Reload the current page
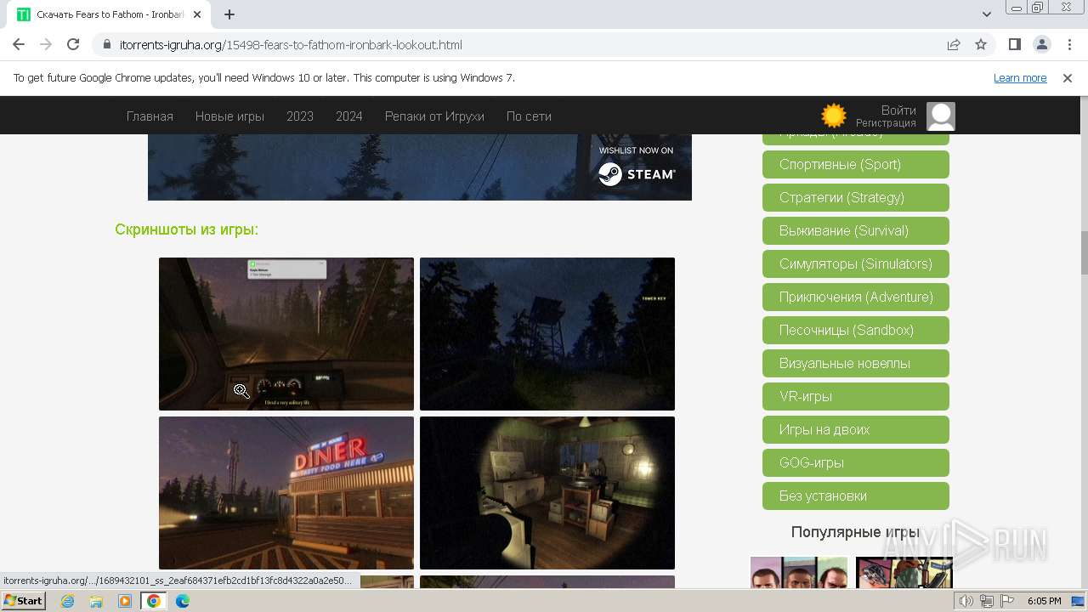Screen dimensions: 1088x612 pos(73,44)
